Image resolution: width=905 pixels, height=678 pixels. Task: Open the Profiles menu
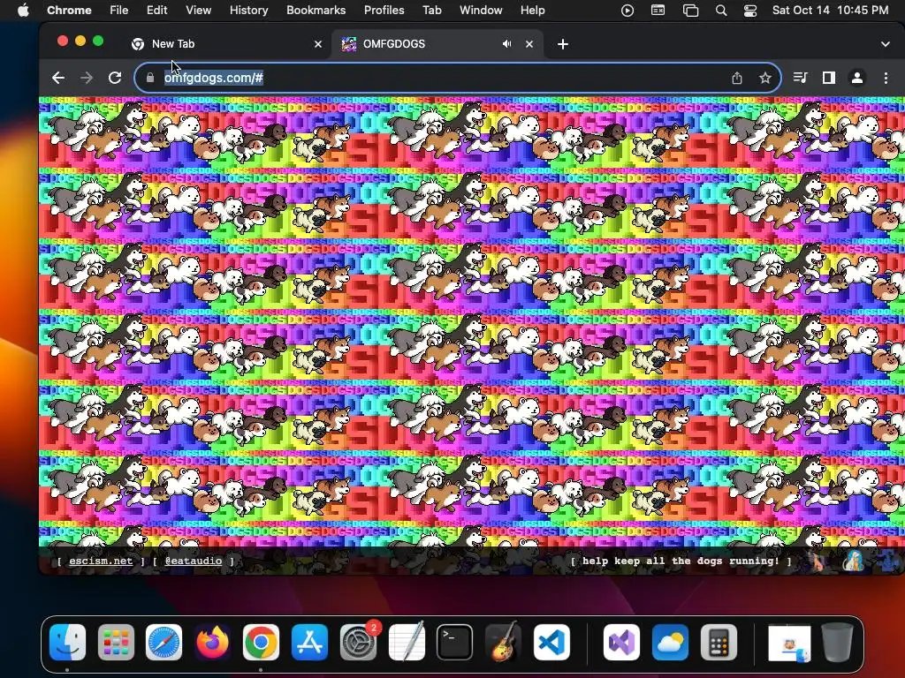click(x=384, y=11)
